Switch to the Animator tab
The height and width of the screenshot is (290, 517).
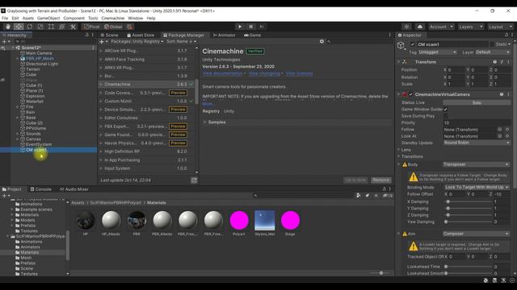pos(225,35)
